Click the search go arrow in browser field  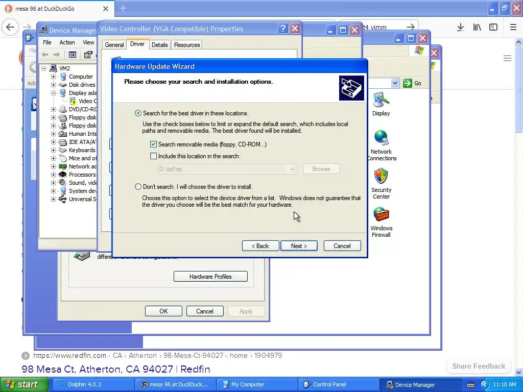(411, 27)
